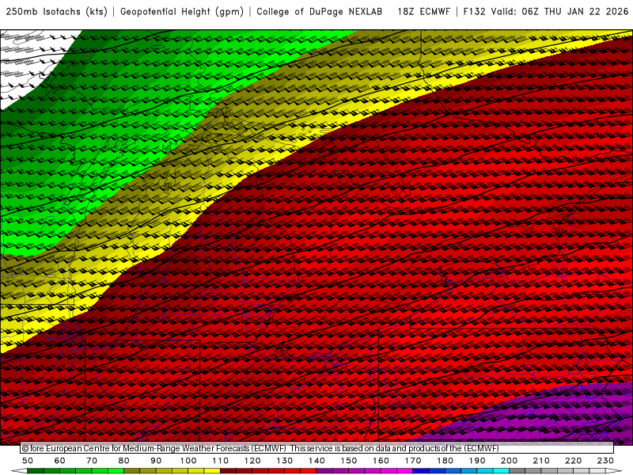Image resolution: width=633 pixels, height=475 pixels.
Task: Click the "Geopotential Height (gpm)" title text
Action: [x=182, y=11]
